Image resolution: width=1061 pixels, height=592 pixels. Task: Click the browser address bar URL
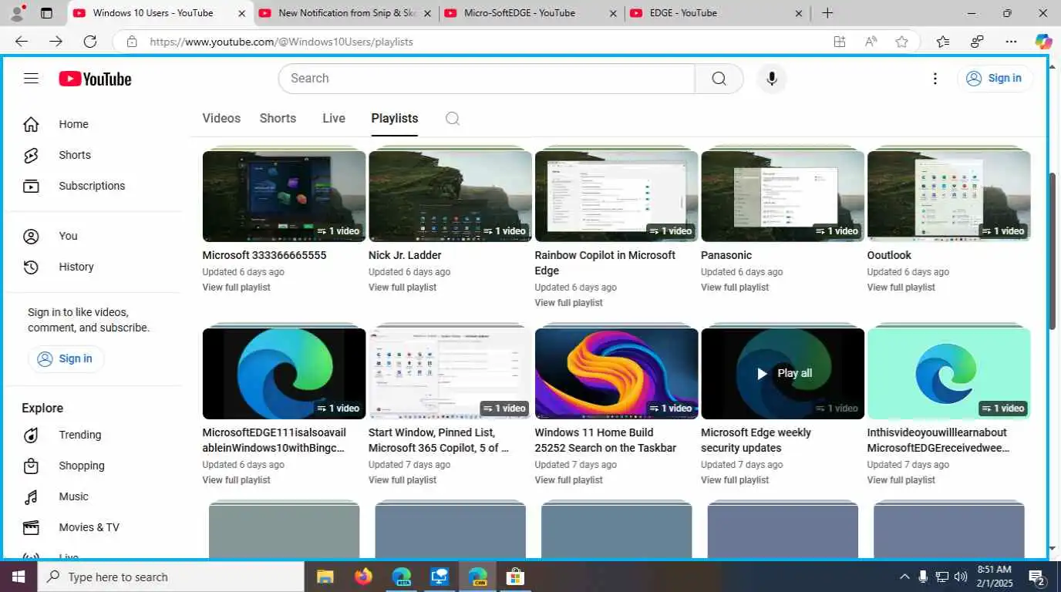(x=281, y=42)
